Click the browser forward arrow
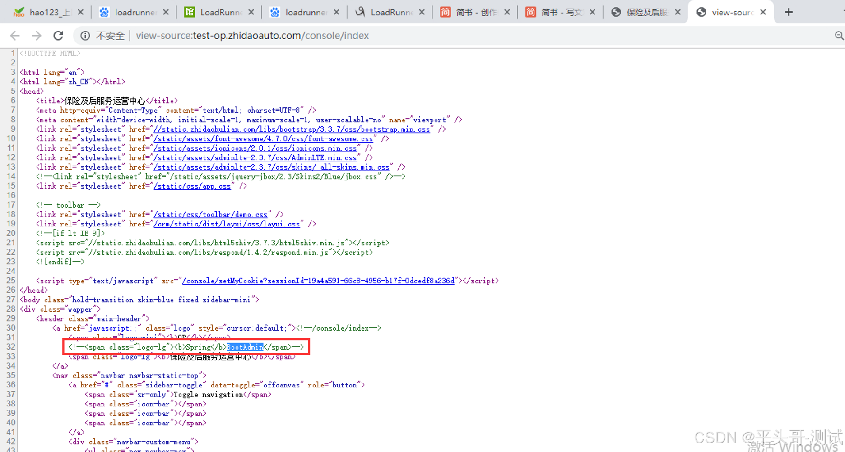845x452 pixels. [x=37, y=36]
